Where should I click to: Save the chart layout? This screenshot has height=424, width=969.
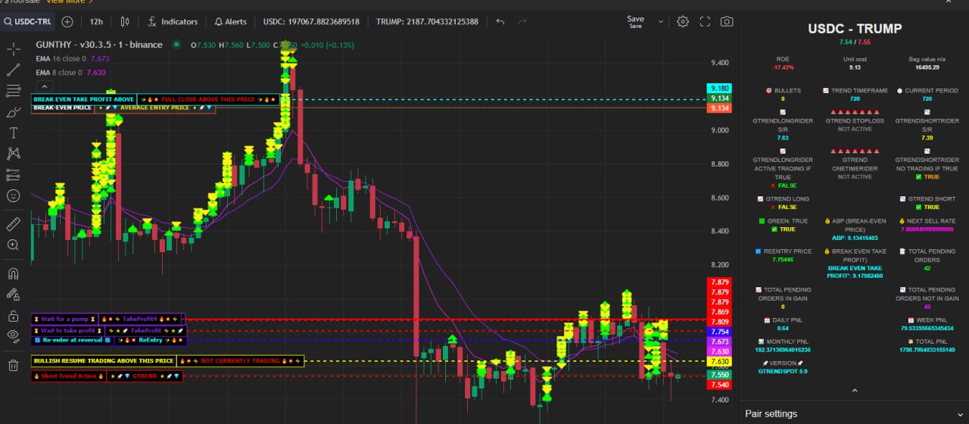(x=636, y=22)
